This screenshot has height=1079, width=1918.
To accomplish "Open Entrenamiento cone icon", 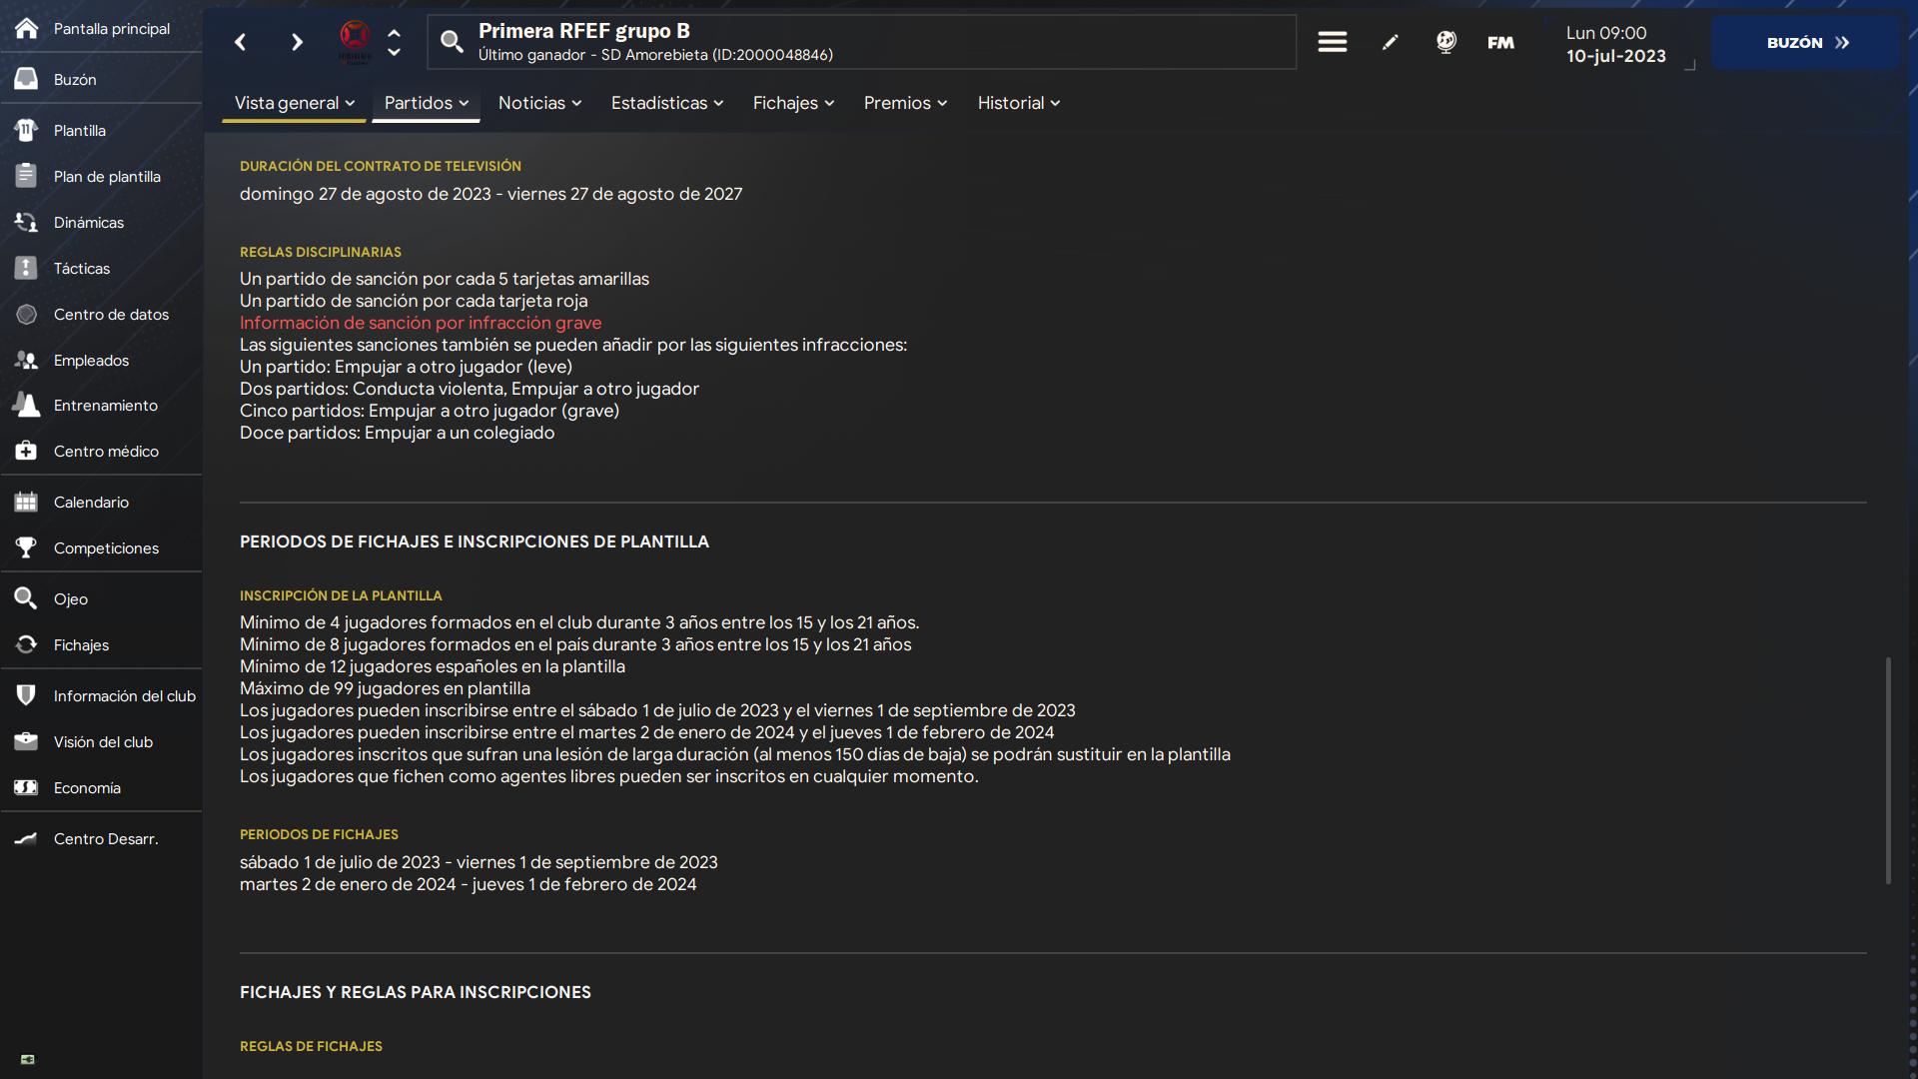I will tap(27, 405).
